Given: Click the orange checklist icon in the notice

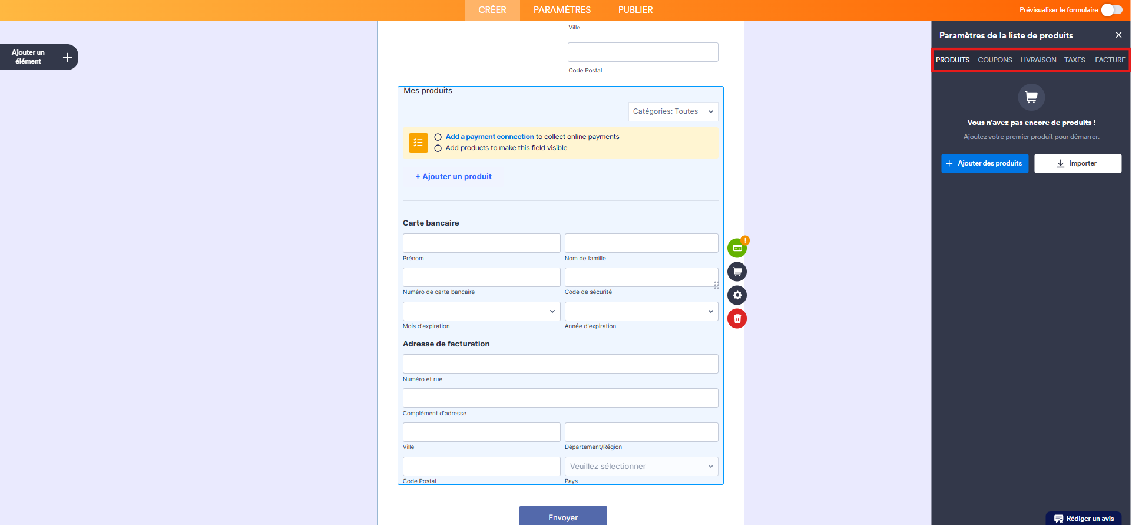Looking at the screenshot, I should point(418,143).
